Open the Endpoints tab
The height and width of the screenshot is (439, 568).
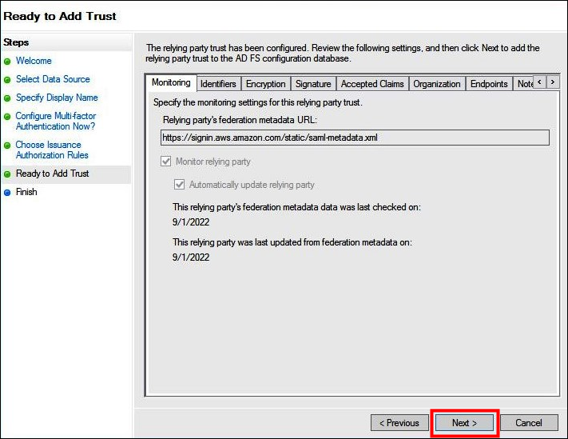[489, 84]
